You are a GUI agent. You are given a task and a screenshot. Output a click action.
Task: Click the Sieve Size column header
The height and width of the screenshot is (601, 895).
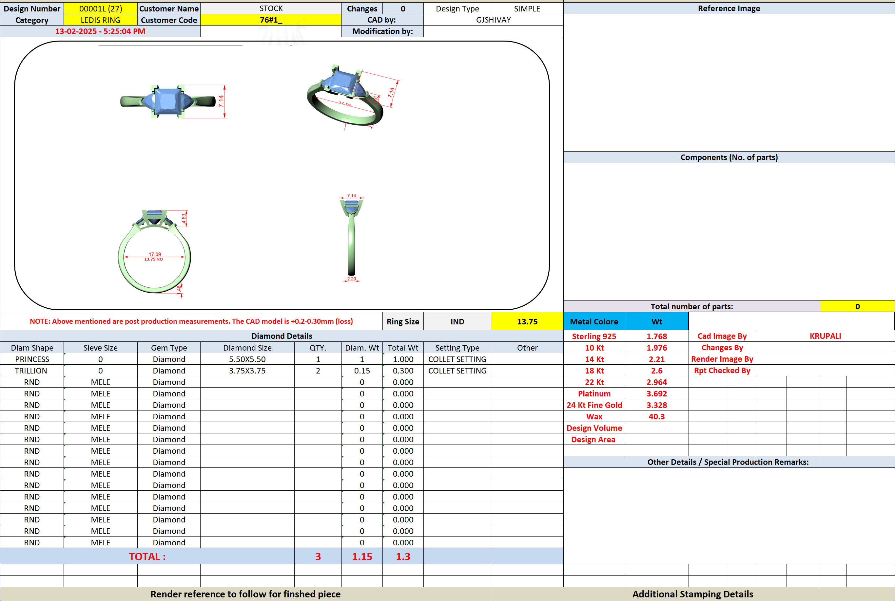101,348
